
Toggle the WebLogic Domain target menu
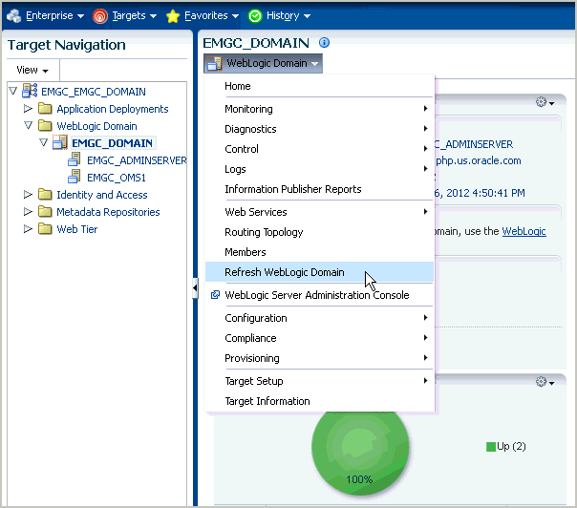(x=263, y=63)
